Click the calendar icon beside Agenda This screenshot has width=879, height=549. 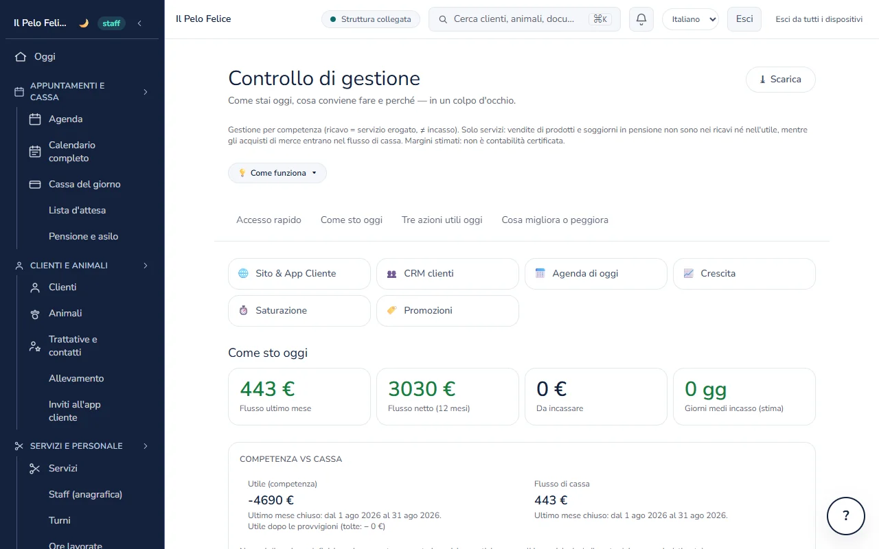(x=35, y=119)
